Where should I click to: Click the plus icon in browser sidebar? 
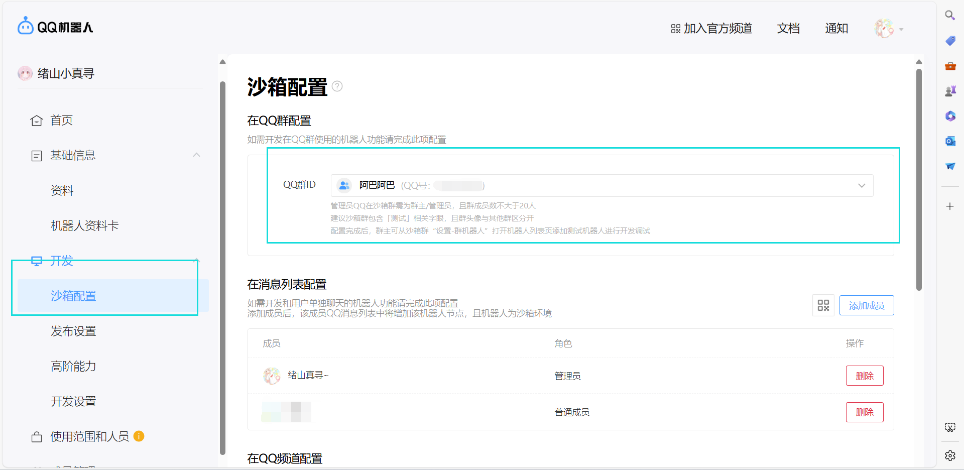click(949, 206)
